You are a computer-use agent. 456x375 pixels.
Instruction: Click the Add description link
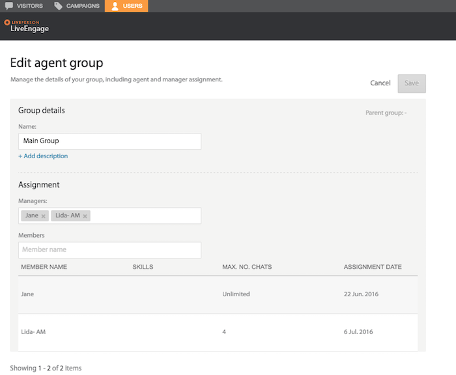43,156
